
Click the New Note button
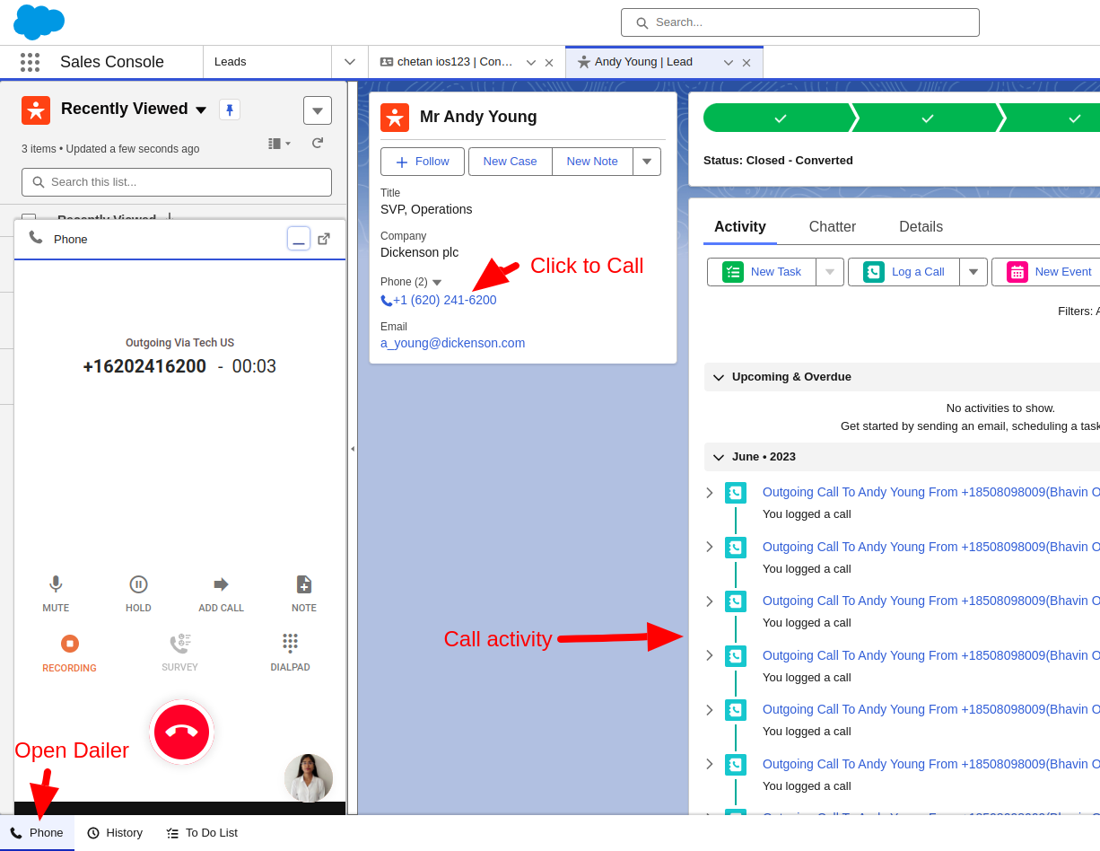pyautogui.click(x=592, y=162)
